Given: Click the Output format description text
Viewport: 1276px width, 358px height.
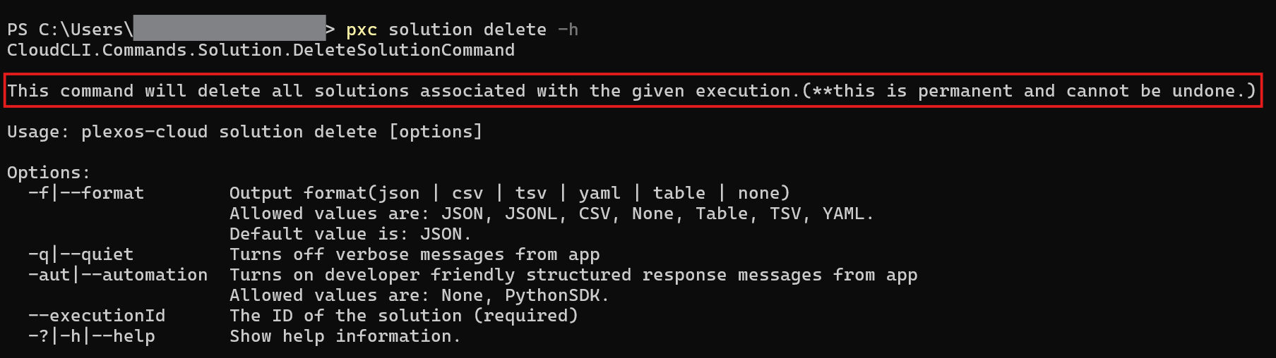Looking at the screenshot, I should (510, 193).
